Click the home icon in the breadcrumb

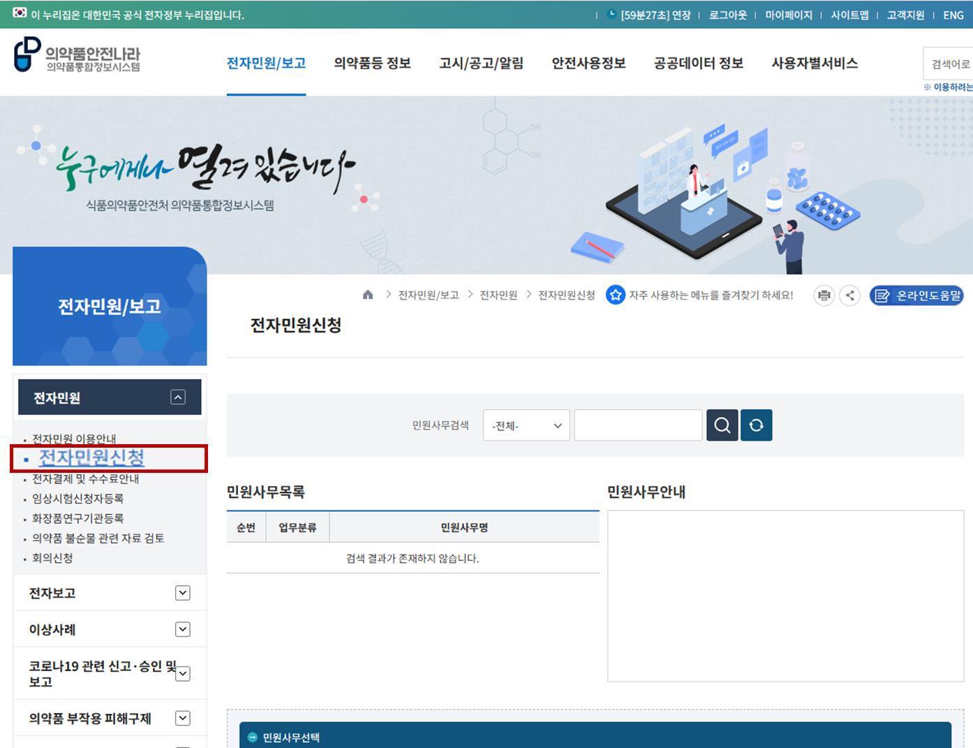(368, 295)
